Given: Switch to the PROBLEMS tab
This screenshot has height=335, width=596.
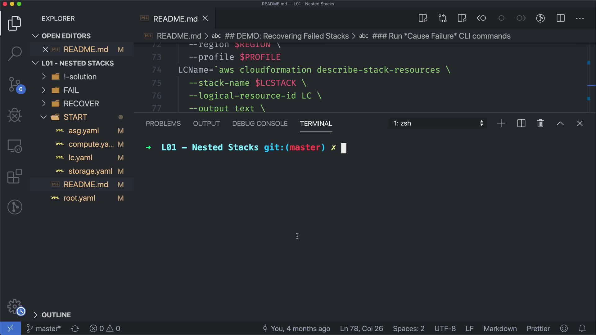Looking at the screenshot, I should coord(163,123).
